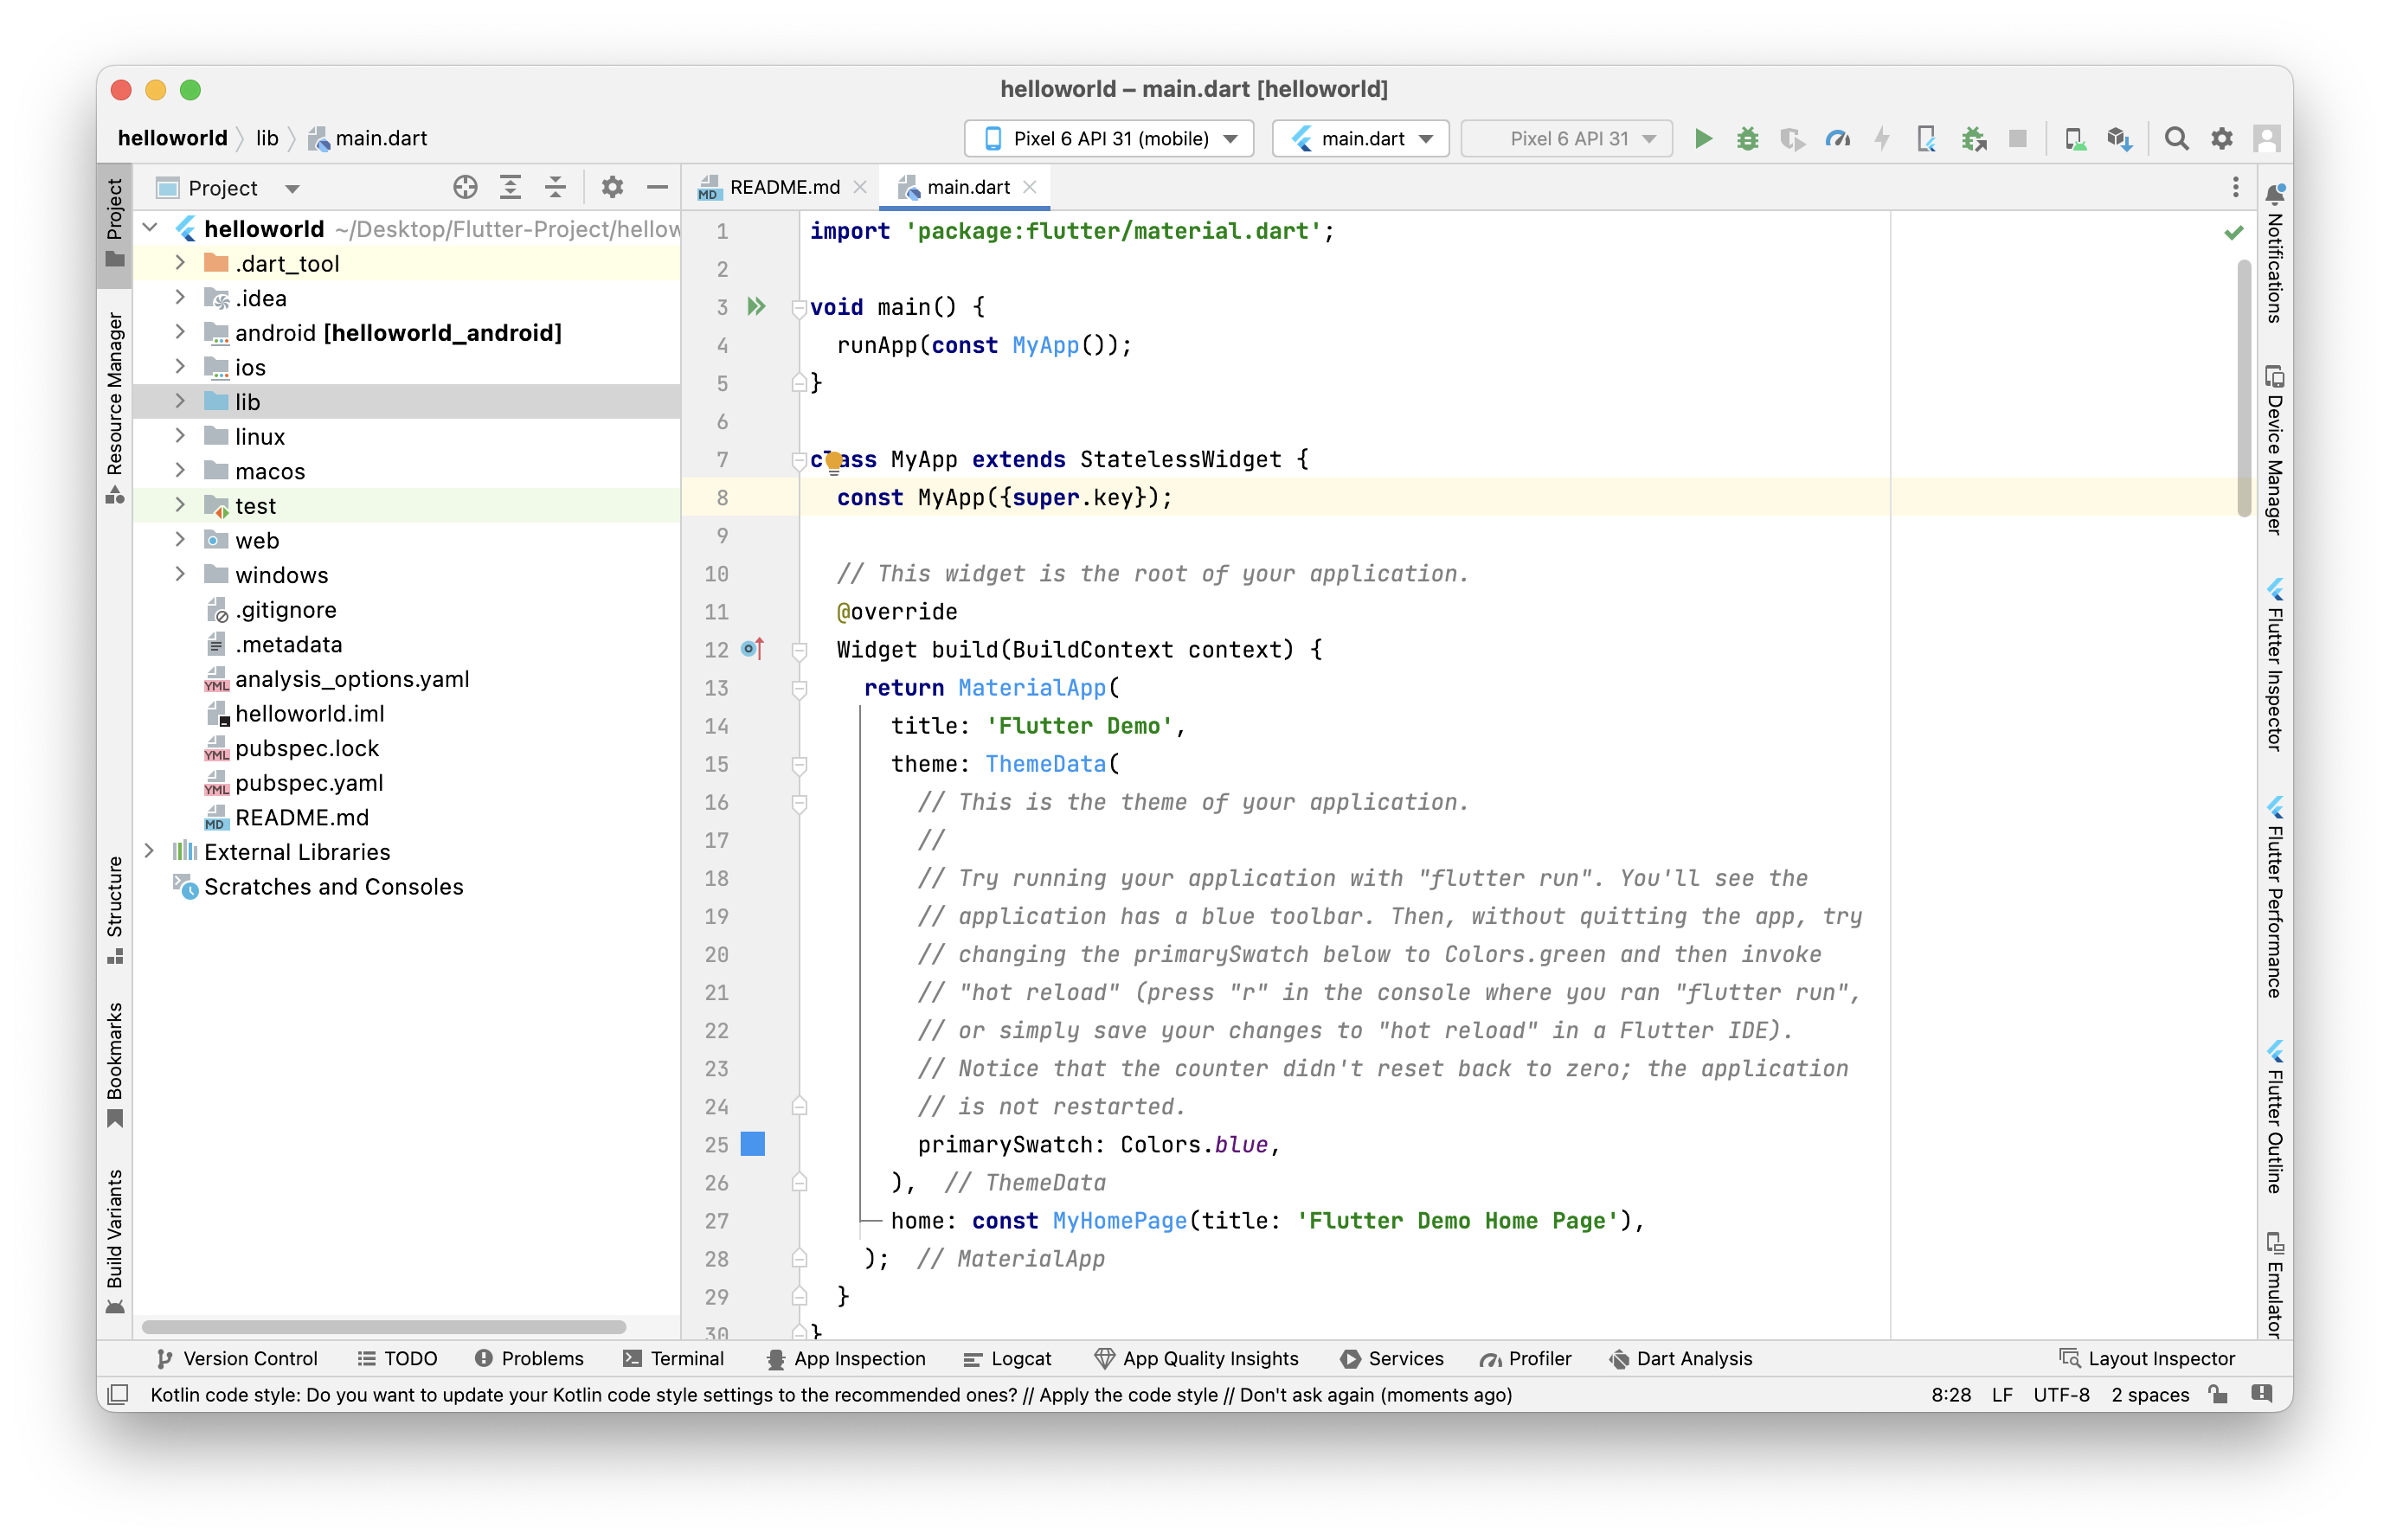Click the run gutter icon beside main()
2390x1540 pixels.
point(756,307)
